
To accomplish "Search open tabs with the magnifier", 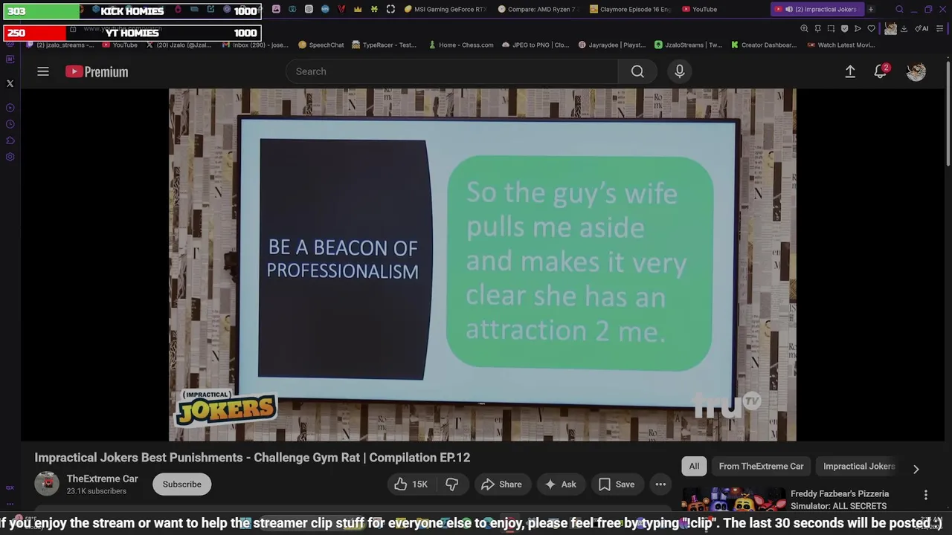I will [x=899, y=9].
